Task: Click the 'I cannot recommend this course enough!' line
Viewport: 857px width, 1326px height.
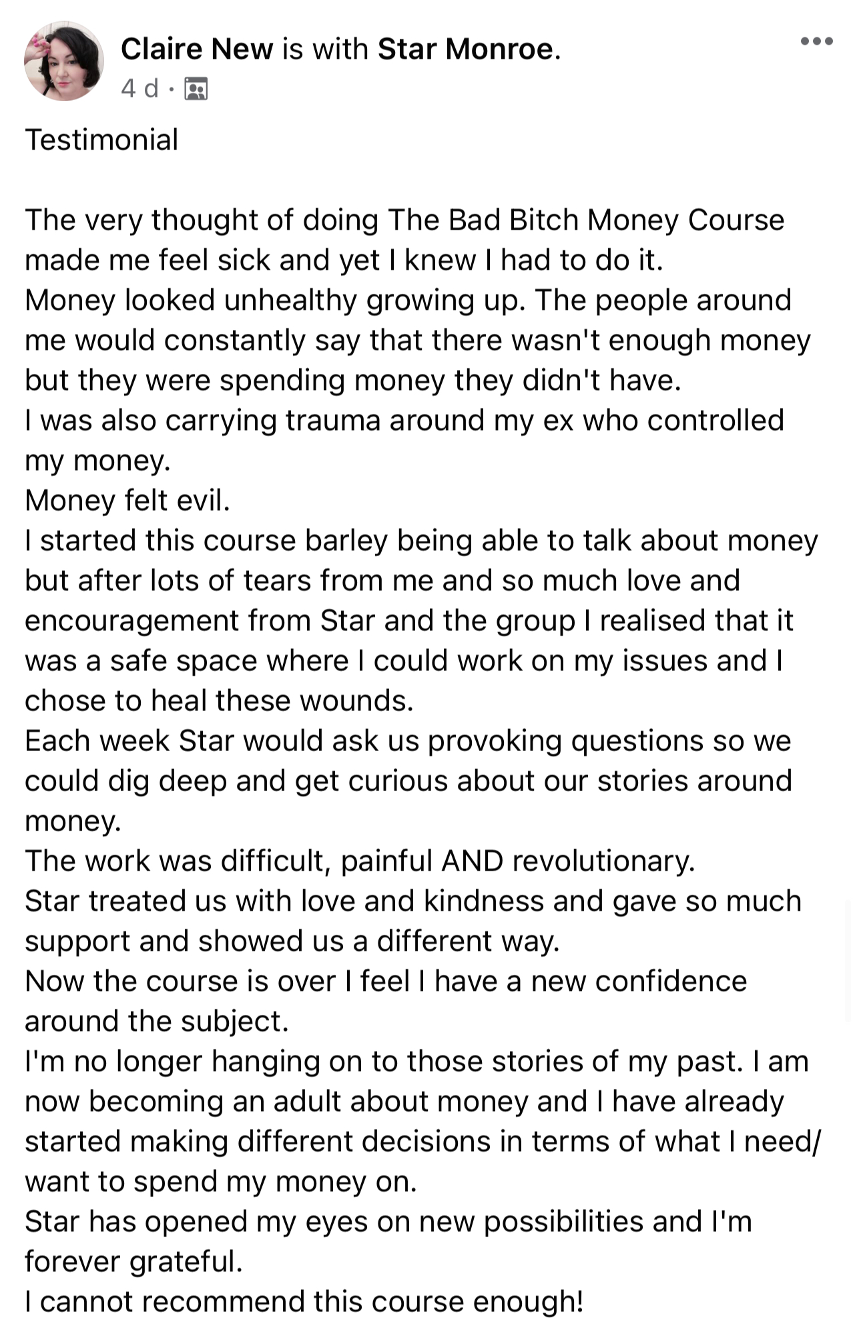Action: [x=304, y=1301]
